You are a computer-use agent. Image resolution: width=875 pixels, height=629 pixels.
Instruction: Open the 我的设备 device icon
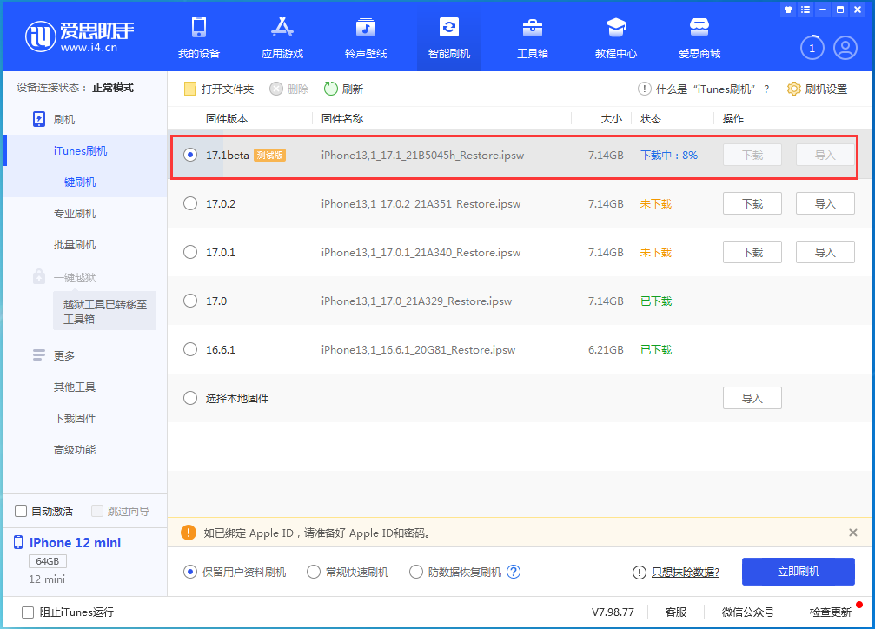(199, 27)
